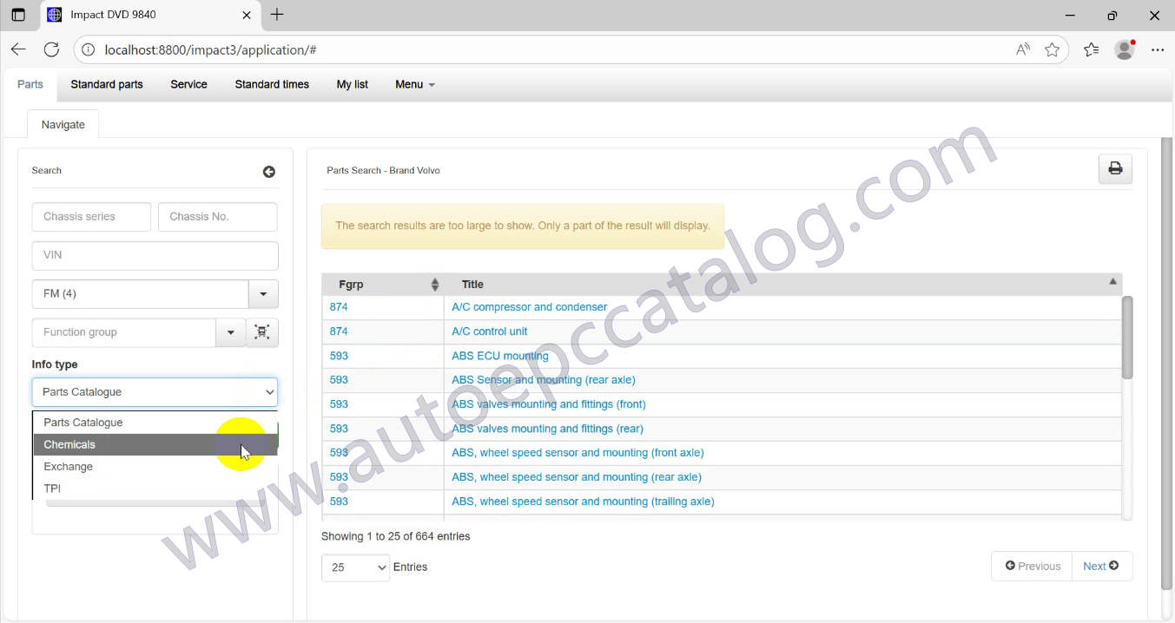Click the results table vertical scrollbar
This screenshot has width=1175, height=623.
pyautogui.click(x=1126, y=338)
